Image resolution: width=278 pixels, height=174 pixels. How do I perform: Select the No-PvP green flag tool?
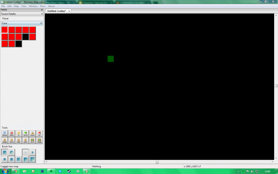pyautogui.click(x=25, y=133)
